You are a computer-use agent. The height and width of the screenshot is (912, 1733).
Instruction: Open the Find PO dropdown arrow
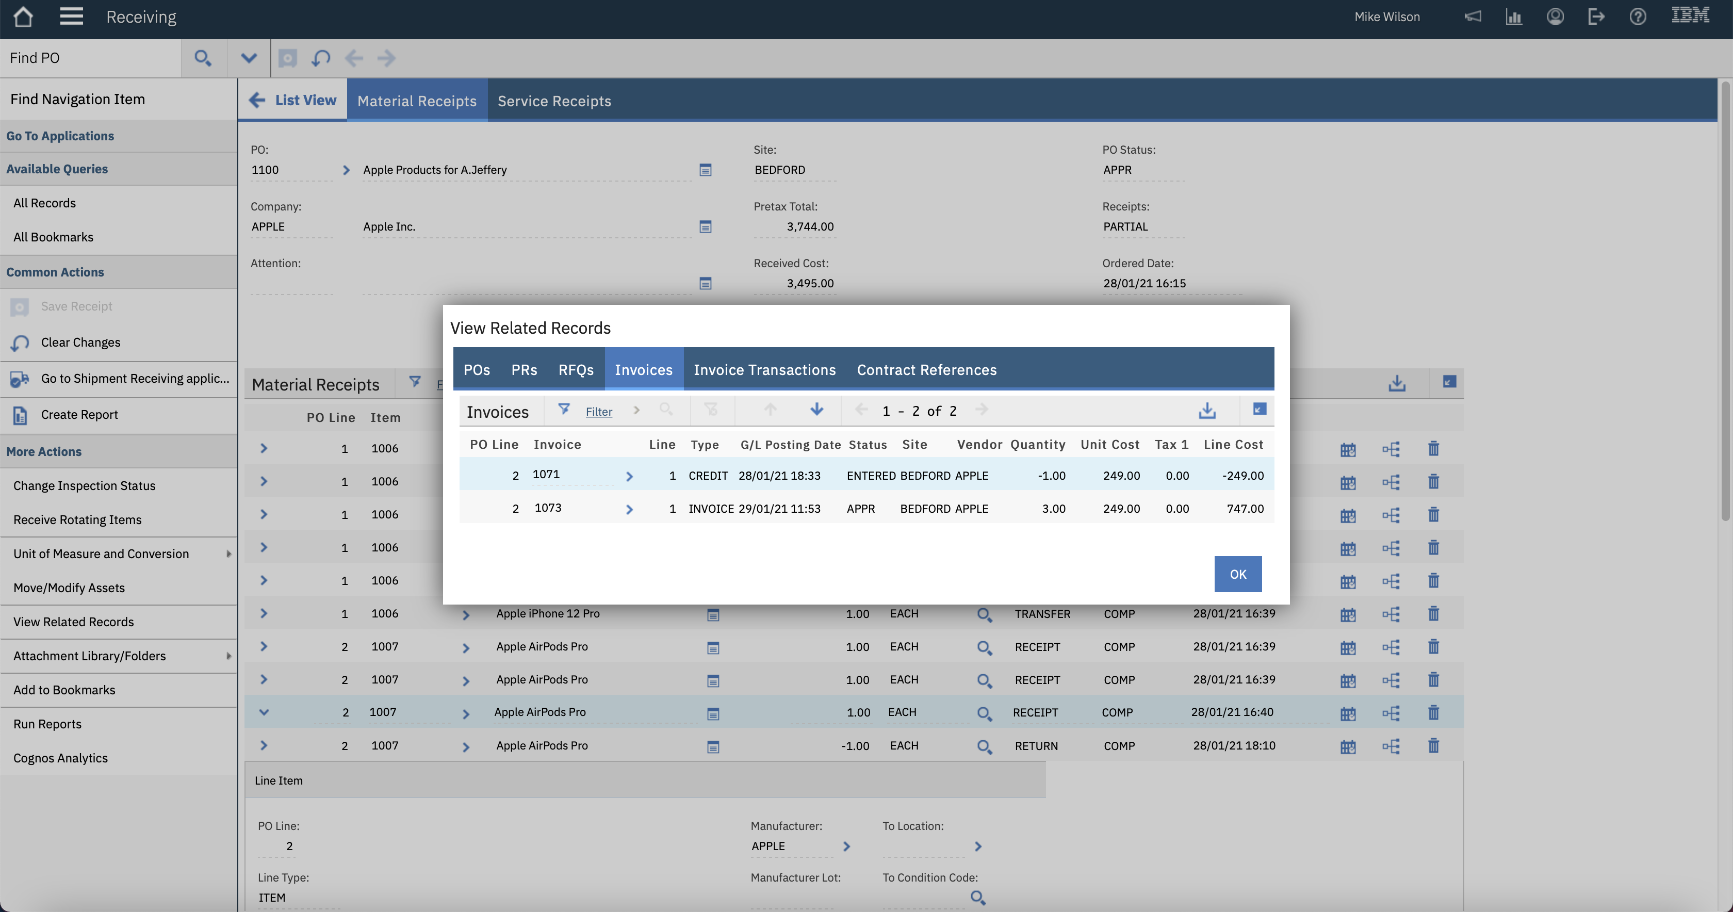248,58
